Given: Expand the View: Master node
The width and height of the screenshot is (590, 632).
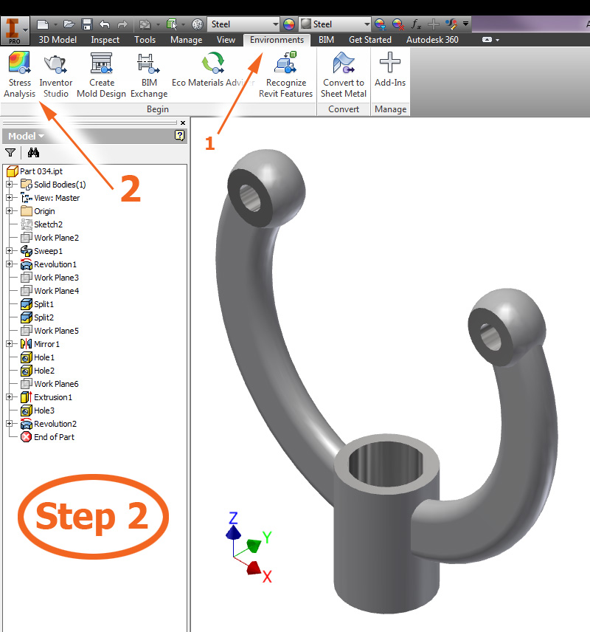Looking at the screenshot, I should [10, 198].
